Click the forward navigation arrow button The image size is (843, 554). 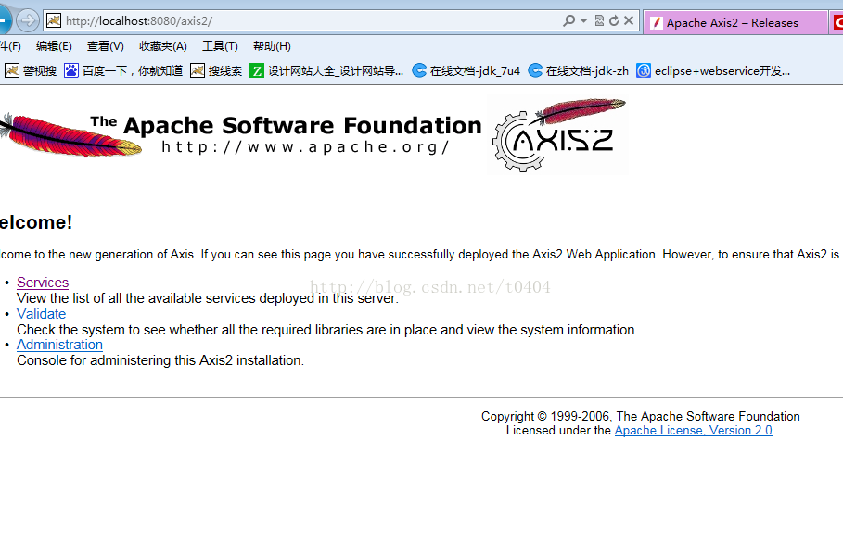click(28, 21)
